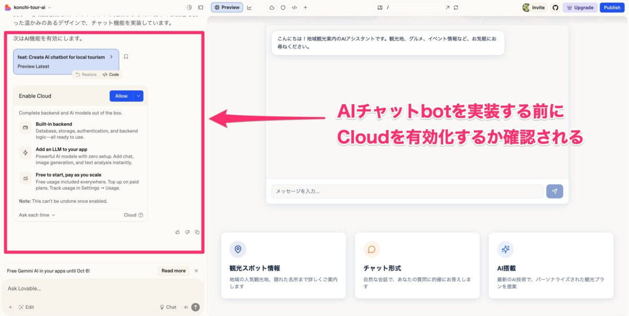Open the version history clock icon

point(189,8)
